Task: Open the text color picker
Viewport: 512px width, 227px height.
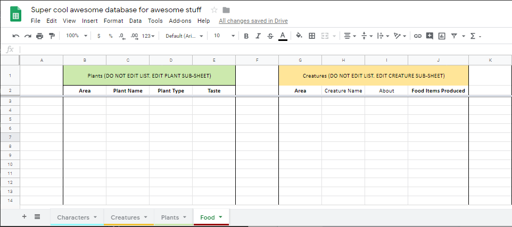Action: pos(283,36)
